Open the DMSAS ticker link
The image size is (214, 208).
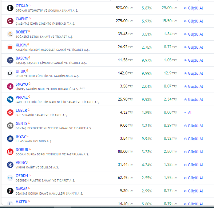click(x=21, y=189)
